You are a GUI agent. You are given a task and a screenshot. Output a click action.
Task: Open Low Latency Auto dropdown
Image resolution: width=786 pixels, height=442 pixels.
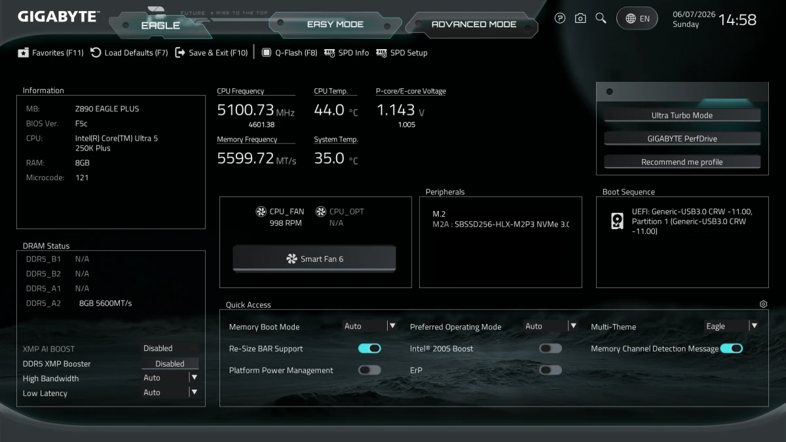(170, 392)
